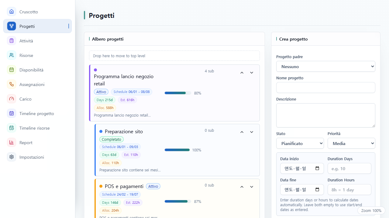Click the orange dot beside POS e pagamenti

click(101, 186)
